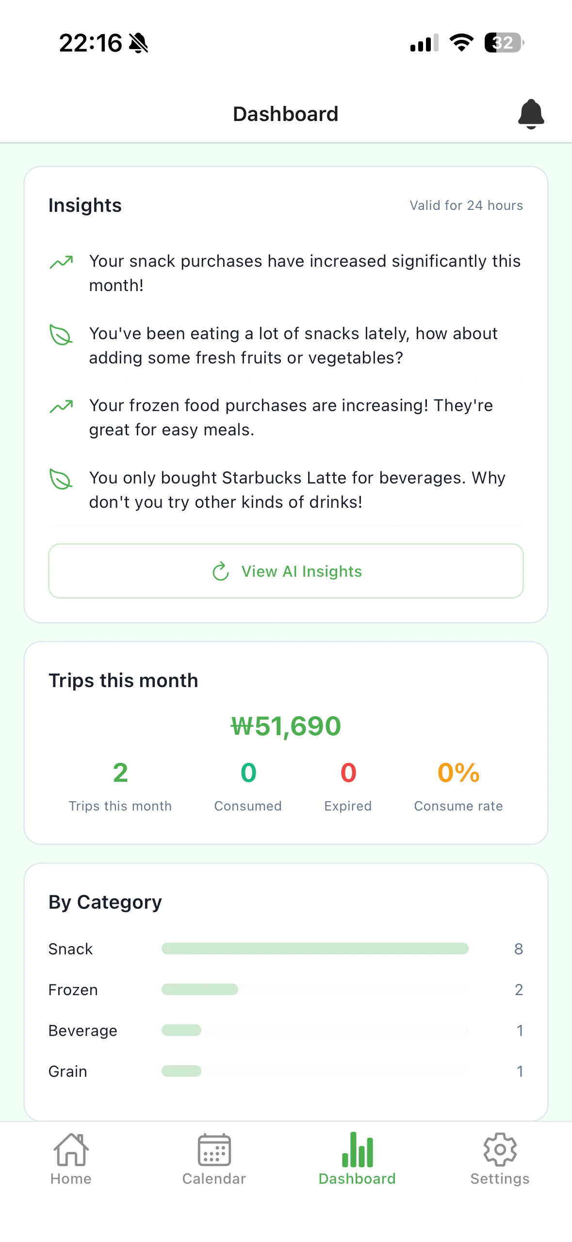Tap the Beverage category row

click(286, 1031)
